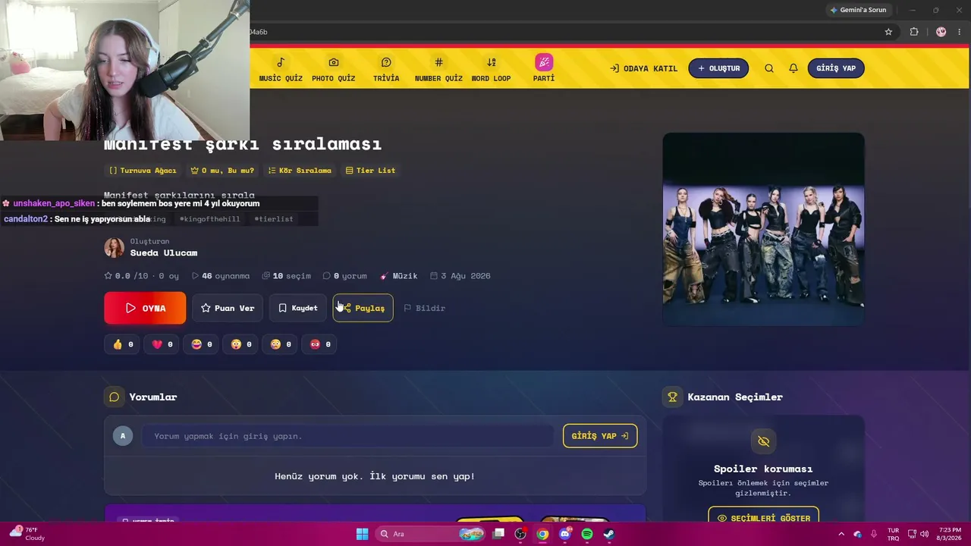The height and width of the screenshot is (546, 971).
Task: Click GİRİŞ YAP in the header
Action: point(836,68)
